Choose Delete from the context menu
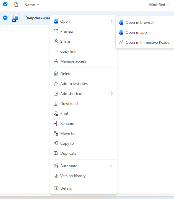The image size is (174, 199). coord(84,74)
